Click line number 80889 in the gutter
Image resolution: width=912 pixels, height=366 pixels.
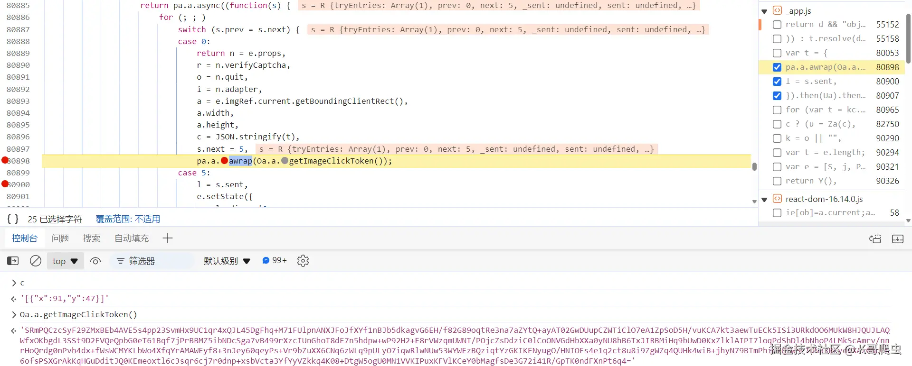(x=18, y=53)
